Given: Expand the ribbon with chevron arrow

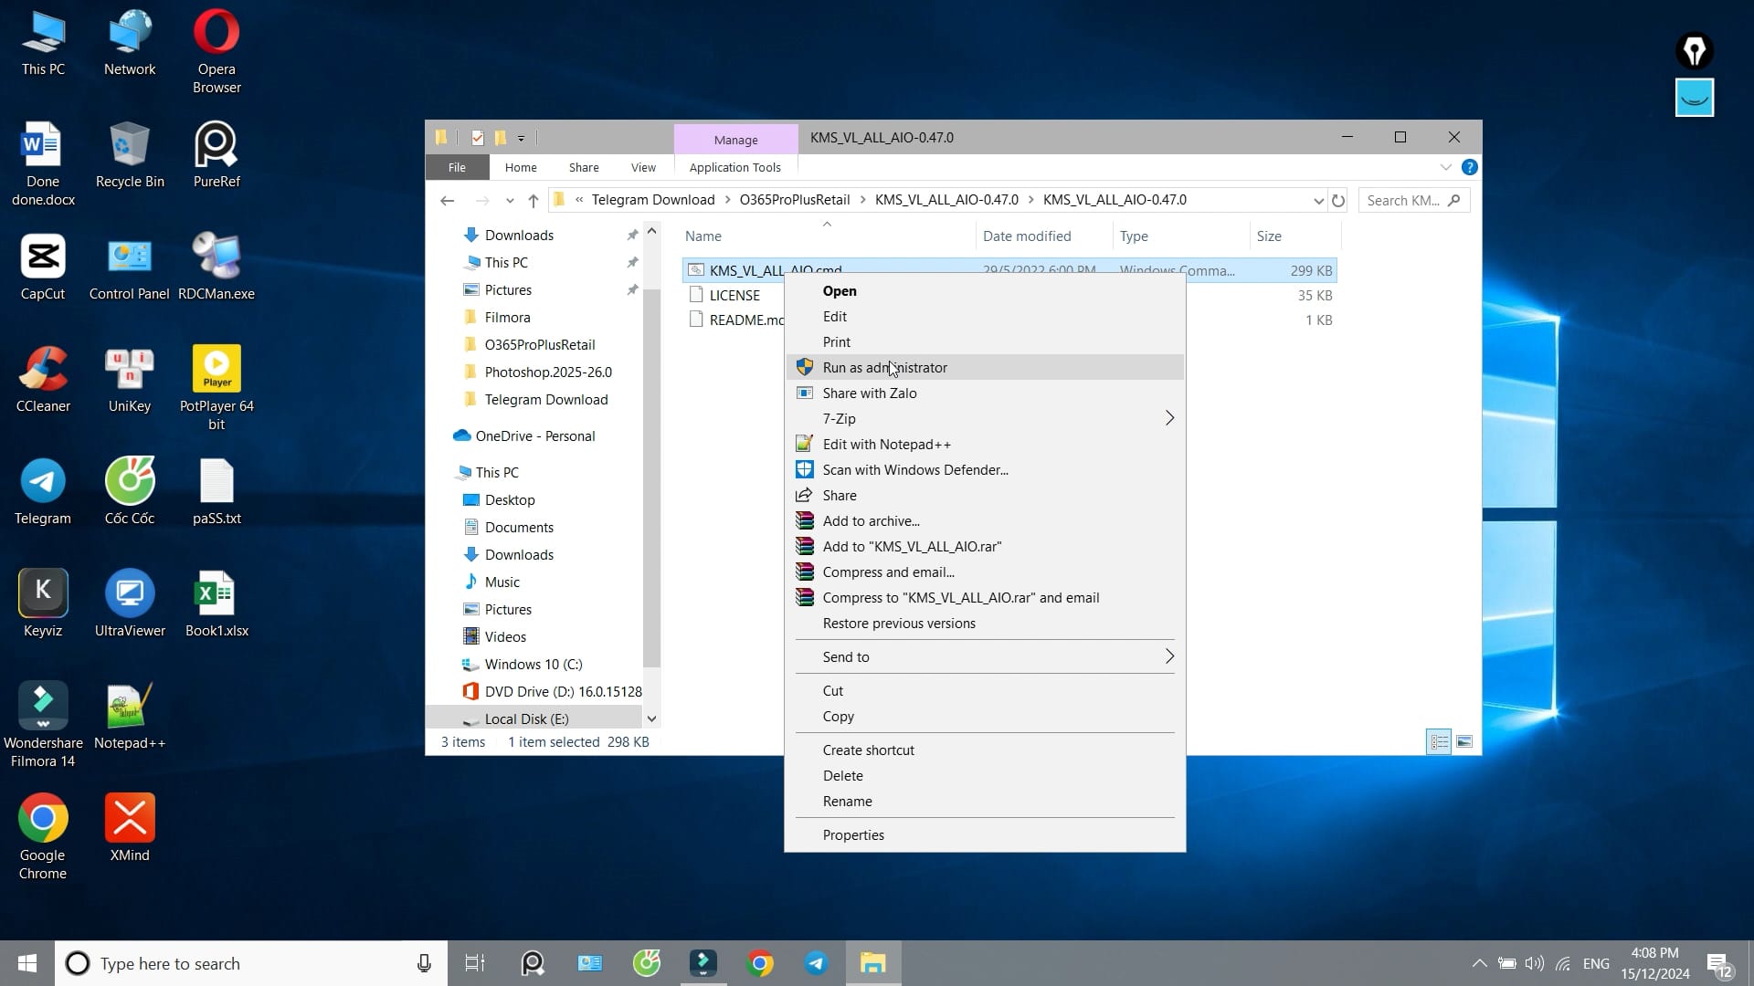Looking at the screenshot, I should 1445,167.
